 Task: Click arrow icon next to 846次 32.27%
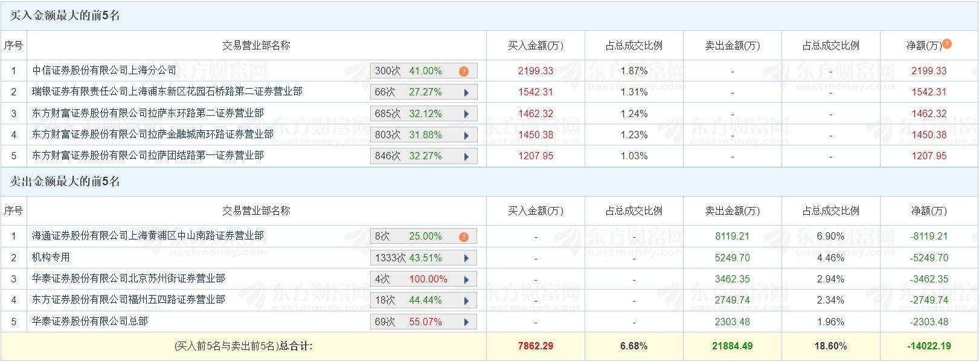point(466,156)
